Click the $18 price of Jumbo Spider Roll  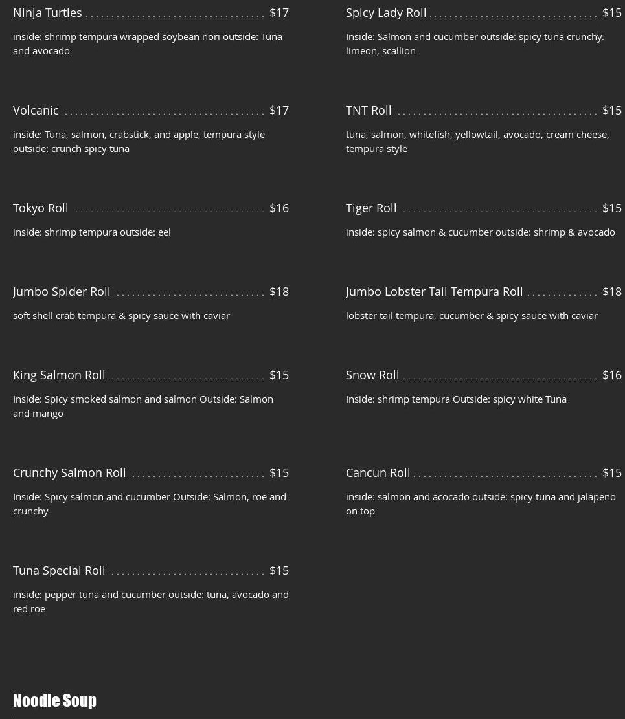[279, 292]
